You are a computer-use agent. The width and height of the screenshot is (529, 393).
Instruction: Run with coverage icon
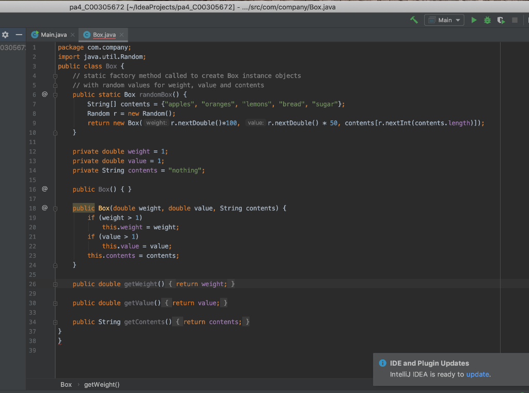(501, 20)
